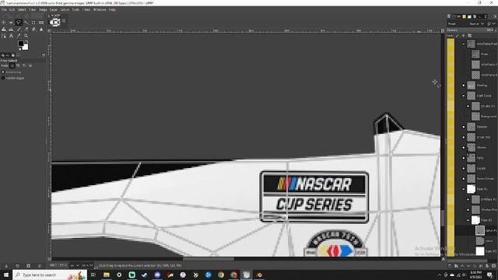498x280 pixels.
Task: Select the Rectangle Select tool
Action: point(11,23)
